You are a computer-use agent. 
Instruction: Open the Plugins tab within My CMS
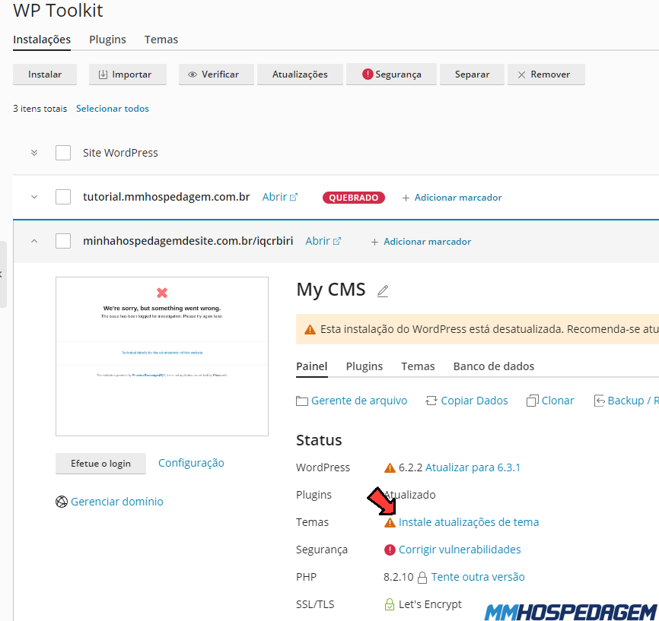365,366
